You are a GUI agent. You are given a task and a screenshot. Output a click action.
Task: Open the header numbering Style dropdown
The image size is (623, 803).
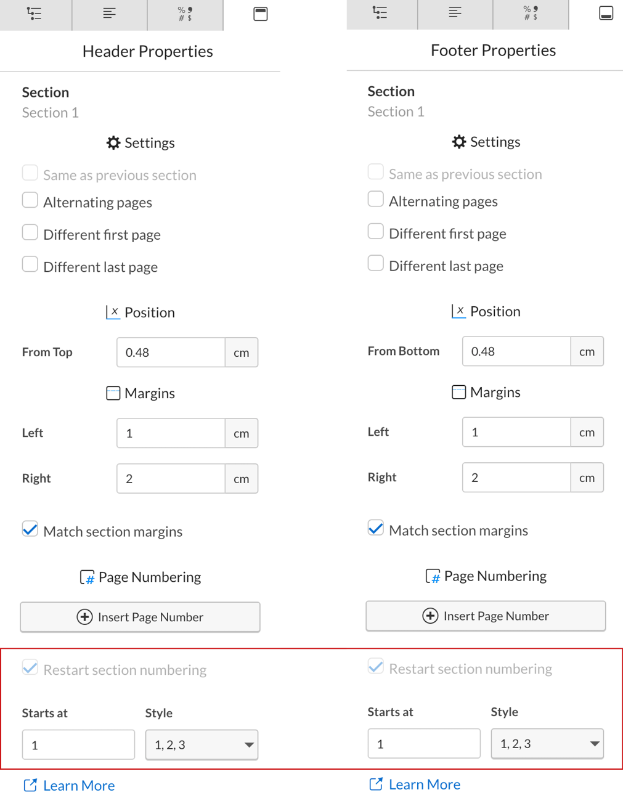[x=202, y=744]
